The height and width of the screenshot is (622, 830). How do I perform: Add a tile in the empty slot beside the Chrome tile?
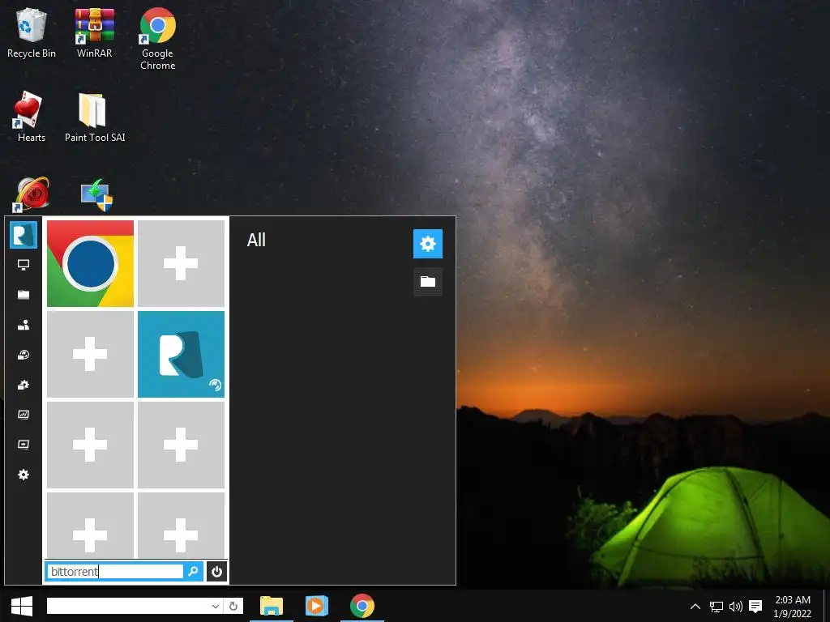pyautogui.click(x=181, y=263)
